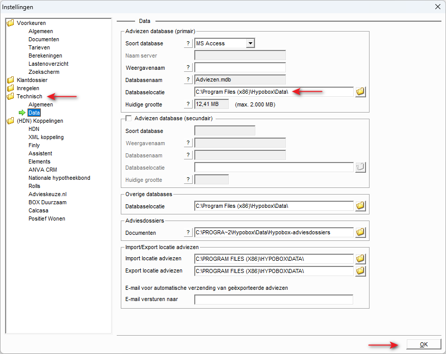Viewport: 446px width, 354px height.
Task: Open HDN settings page
Action: 34,129
